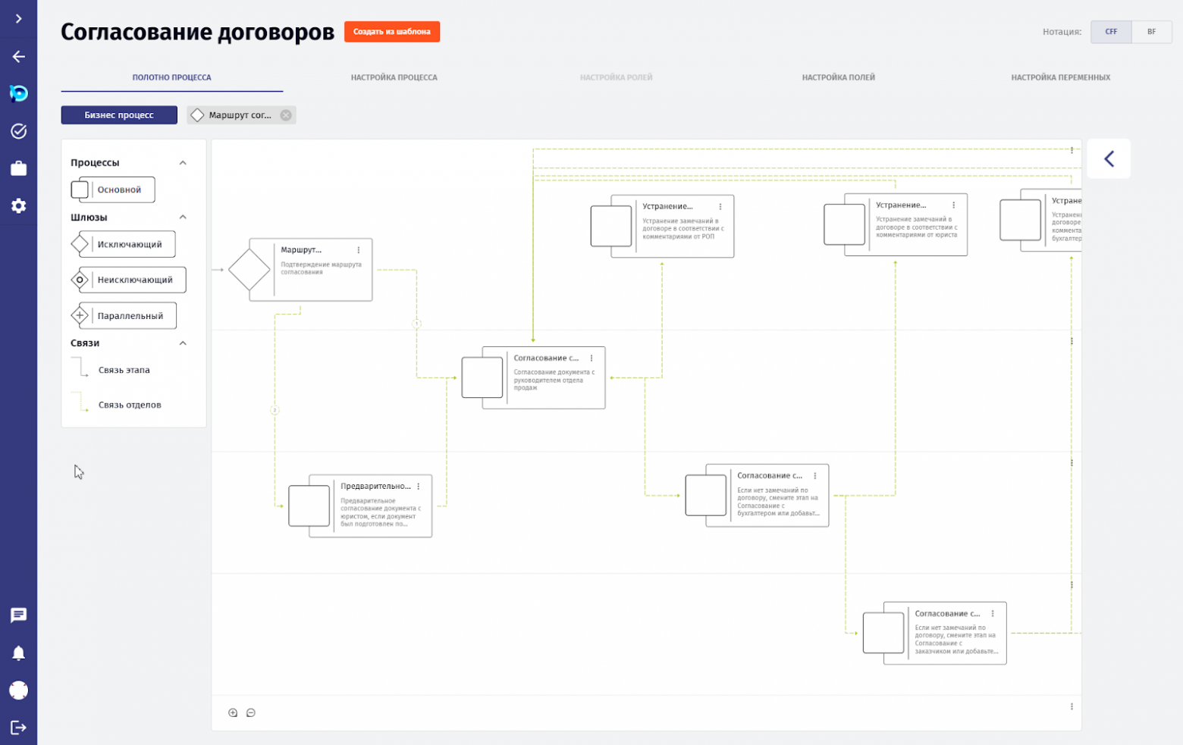This screenshot has height=745, width=1183.
Task: Open the Настройка переменных tab
Action: (x=1060, y=77)
